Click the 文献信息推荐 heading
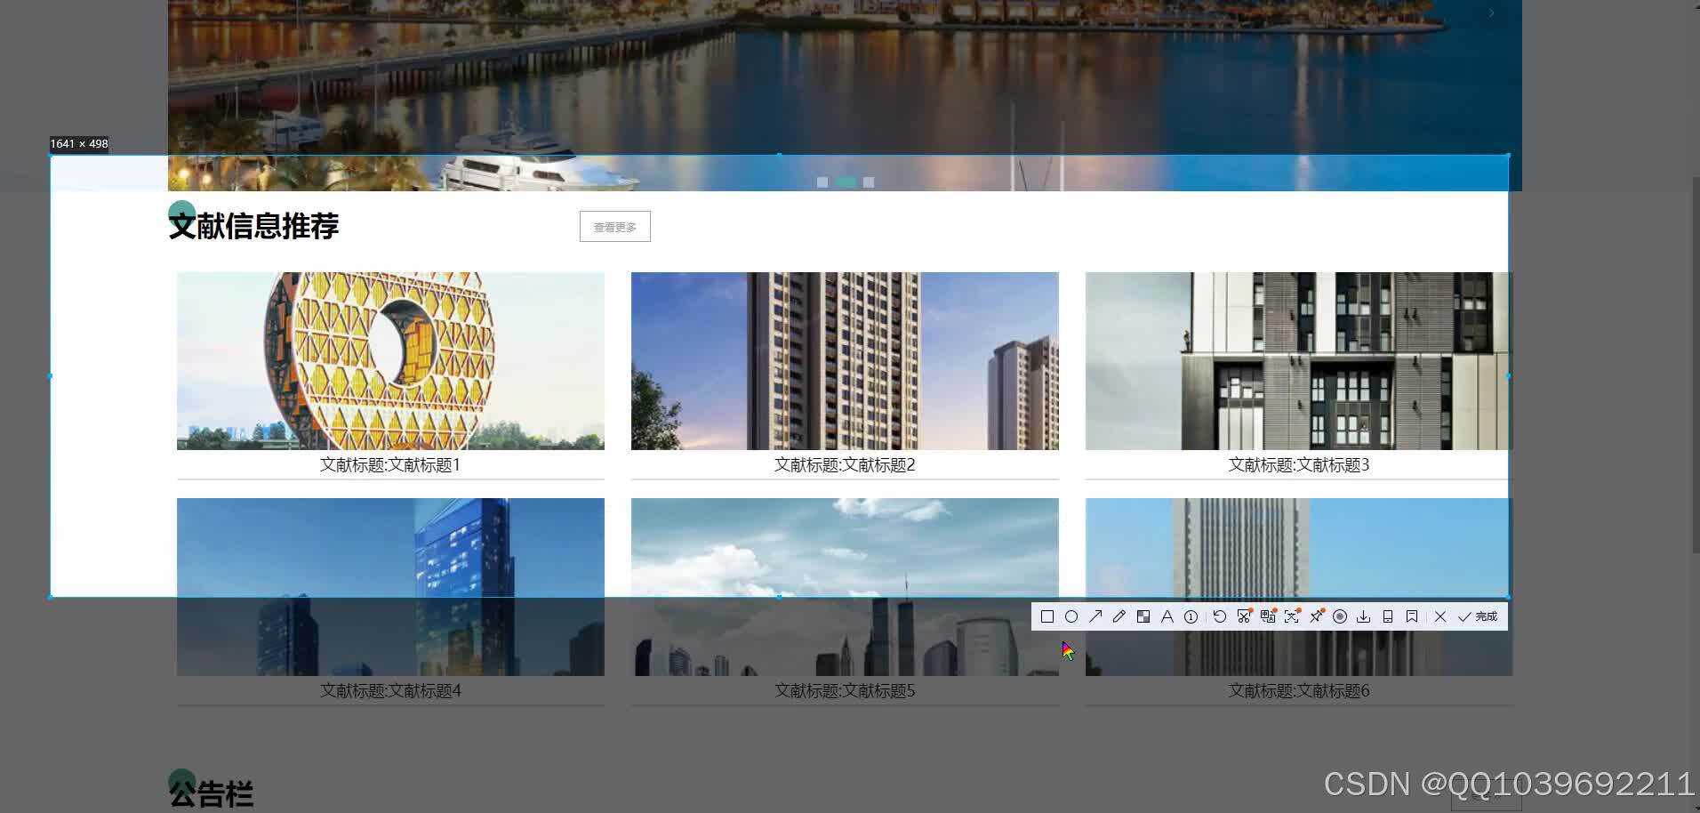Image resolution: width=1700 pixels, height=813 pixels. point(254,226)
